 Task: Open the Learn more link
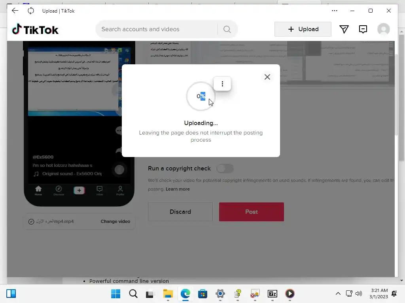click(x=178, y=189)
